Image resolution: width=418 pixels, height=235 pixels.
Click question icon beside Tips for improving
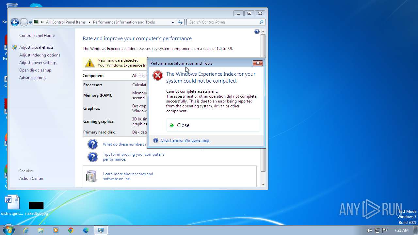93,157
